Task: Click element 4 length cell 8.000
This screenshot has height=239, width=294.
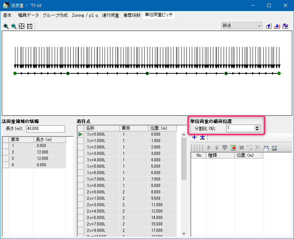Action: [x=50, y=165]
